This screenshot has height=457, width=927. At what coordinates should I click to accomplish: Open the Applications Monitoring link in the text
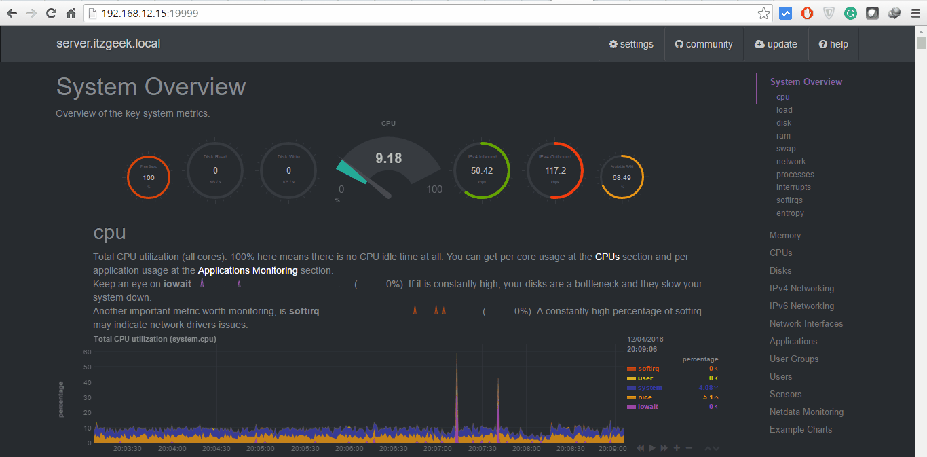(x=248, y=270)
